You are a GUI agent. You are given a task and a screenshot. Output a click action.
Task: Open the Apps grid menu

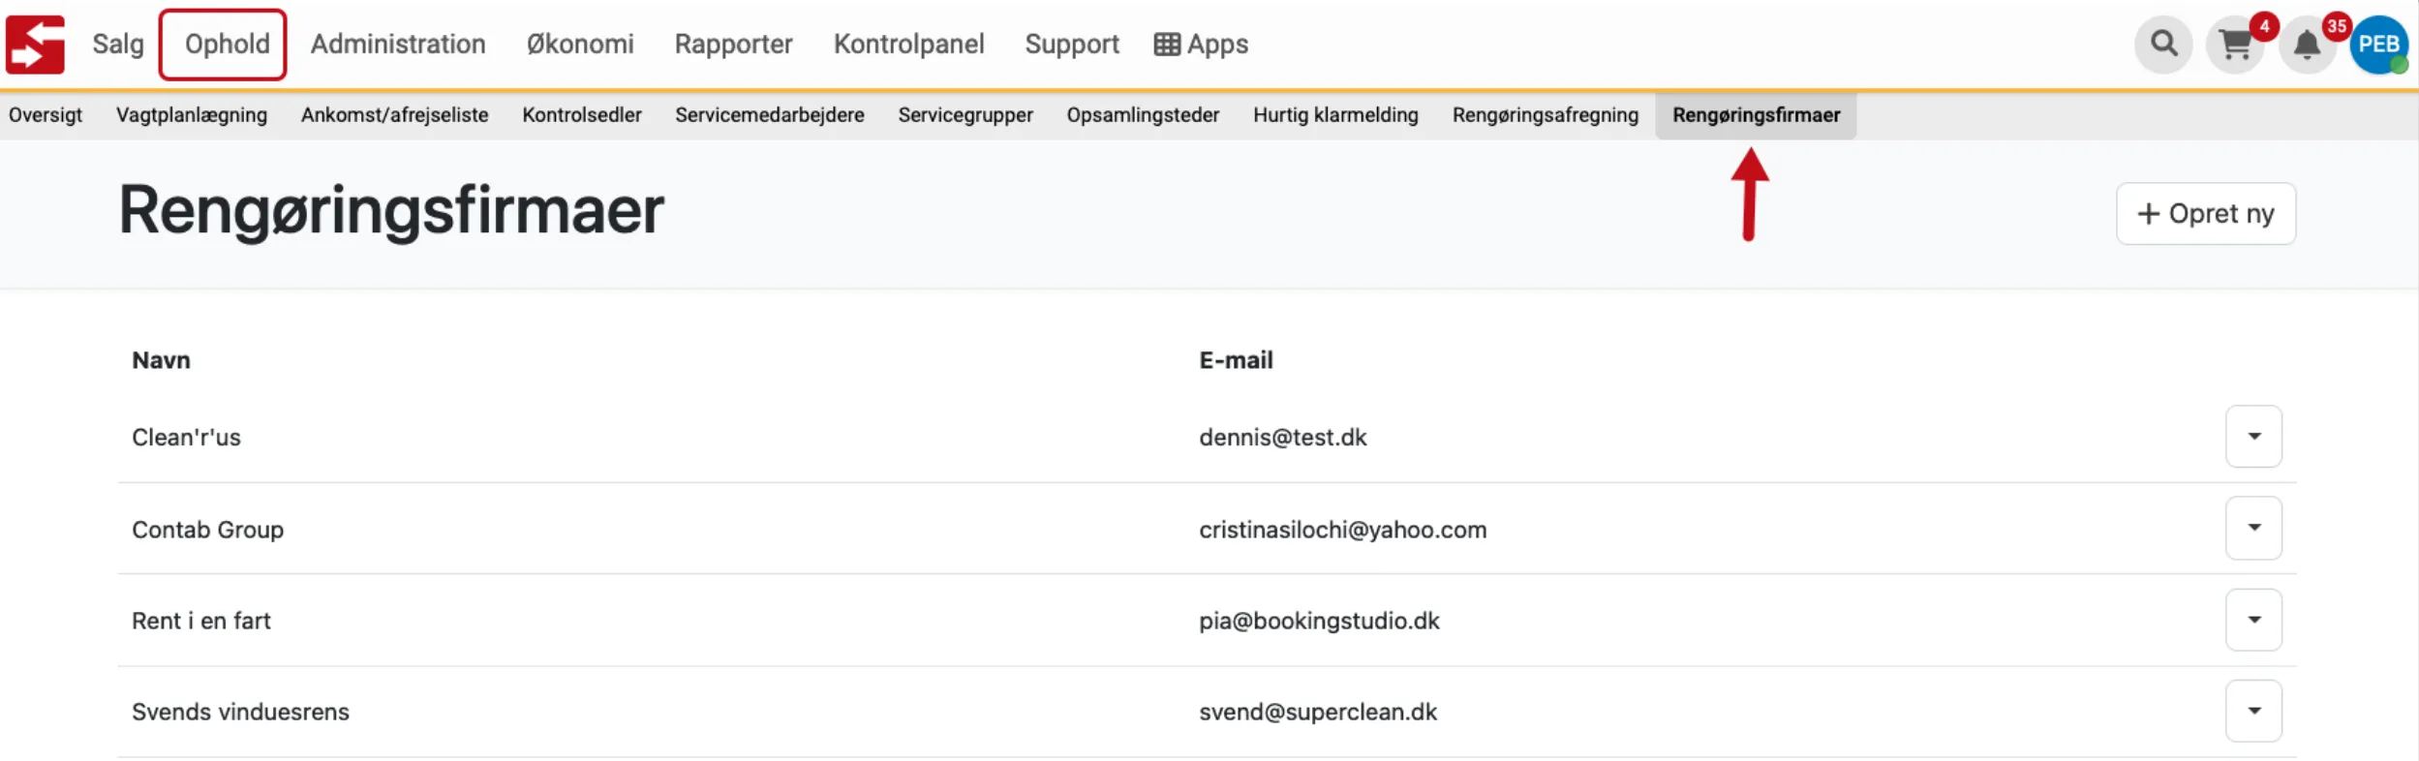(x=1201, y=45)
